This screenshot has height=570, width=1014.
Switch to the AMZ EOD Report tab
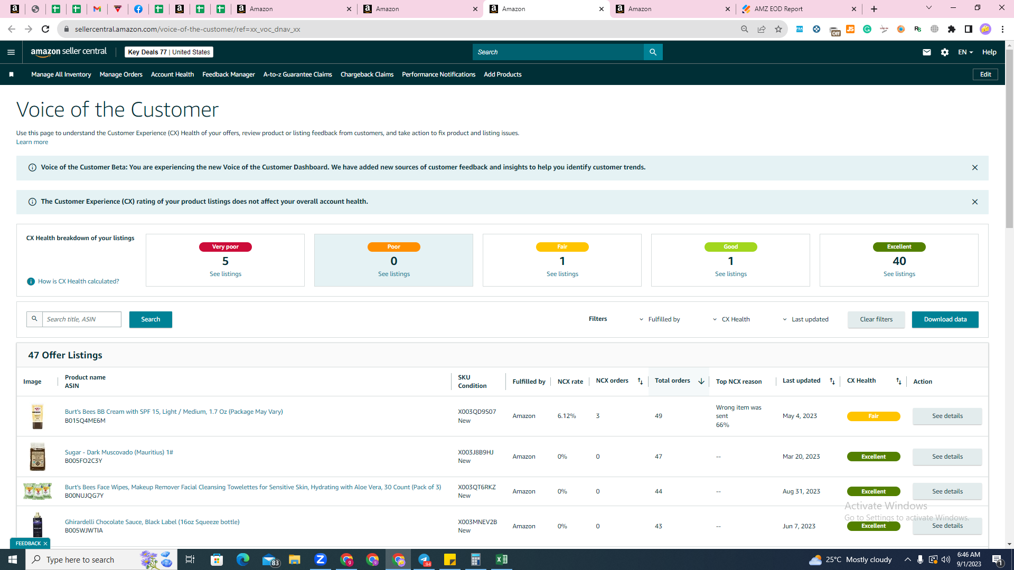point(799,9)
